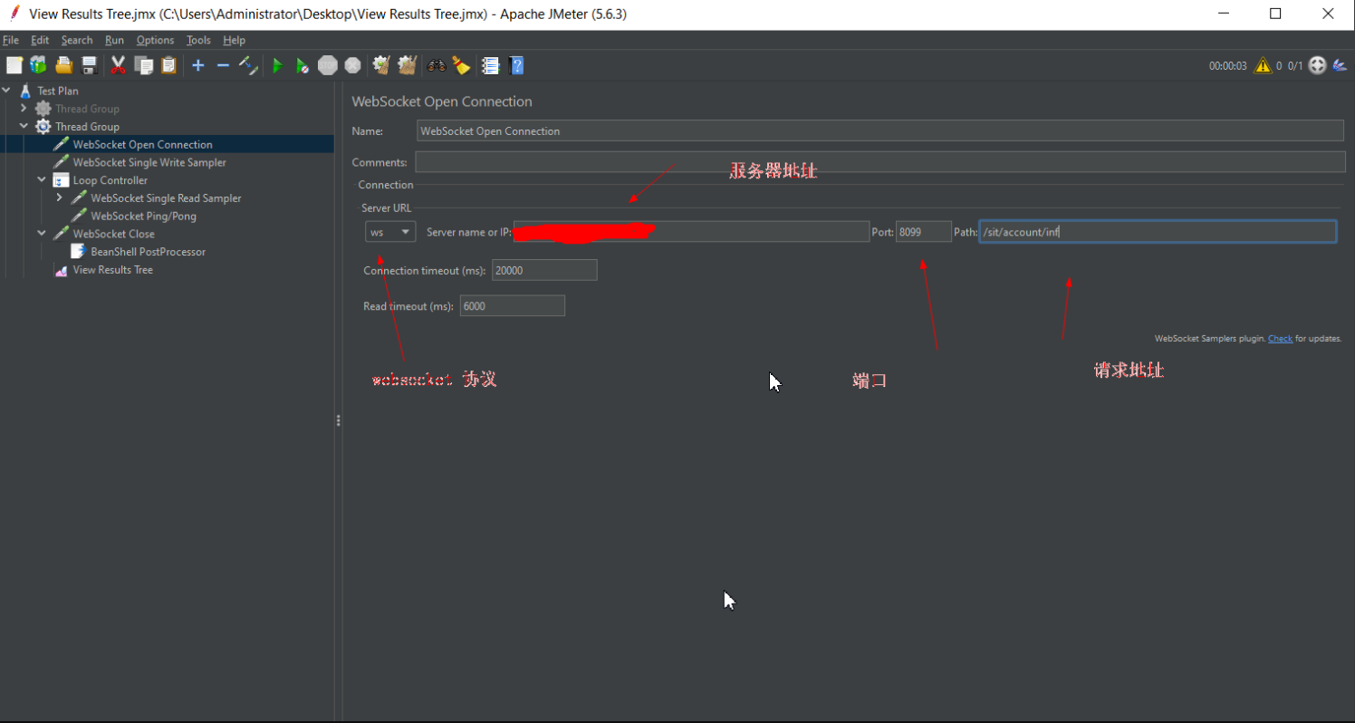Select the Loop Controller tree item
1355x723 pixels.
click(110, 180)
